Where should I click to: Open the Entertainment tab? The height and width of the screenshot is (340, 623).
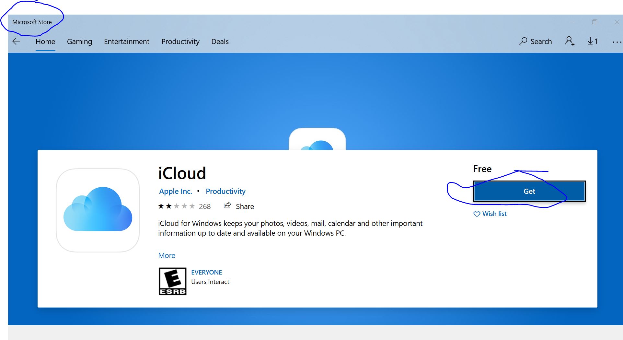tap(127, 41)
